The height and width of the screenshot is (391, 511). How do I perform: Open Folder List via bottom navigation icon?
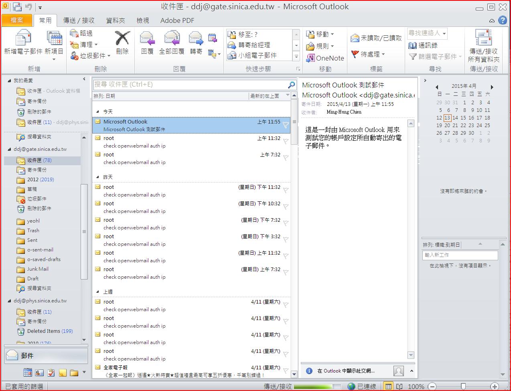coord(74,373)
